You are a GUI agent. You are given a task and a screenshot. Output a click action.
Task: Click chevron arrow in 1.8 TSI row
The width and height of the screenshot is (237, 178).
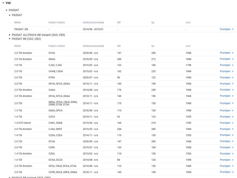[233, 65]
